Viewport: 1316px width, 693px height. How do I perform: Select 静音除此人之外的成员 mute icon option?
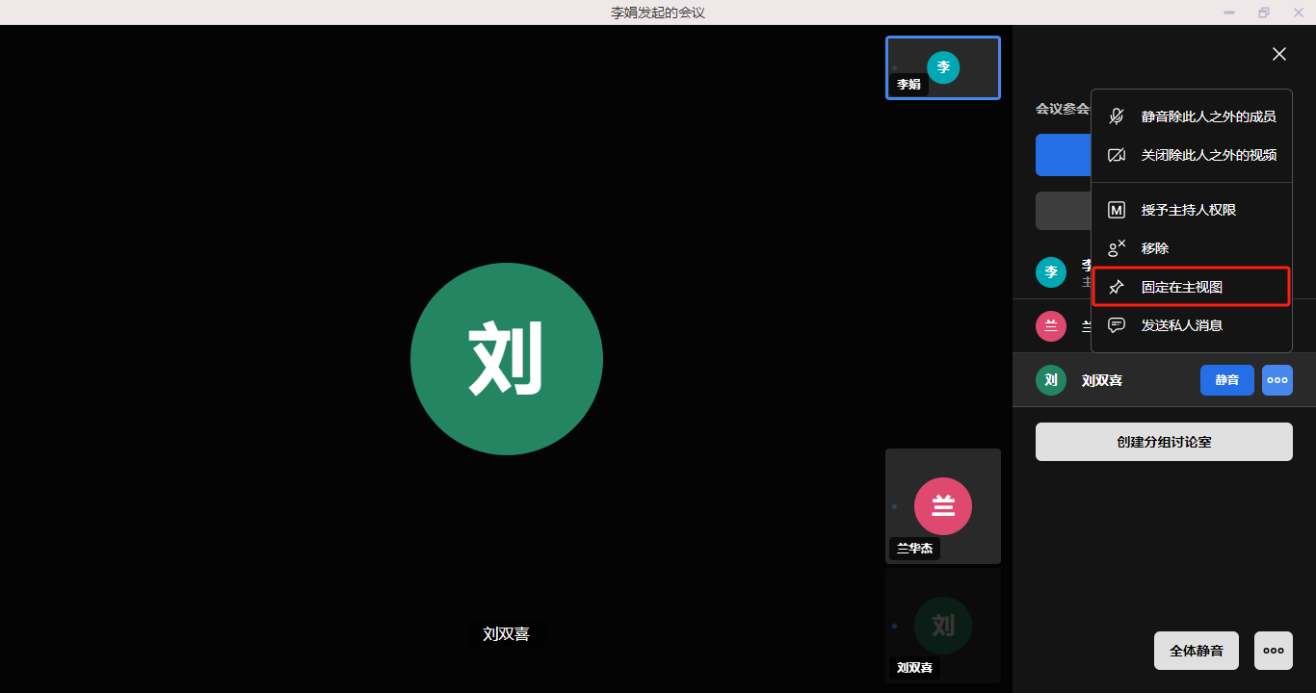point(1191,116)
